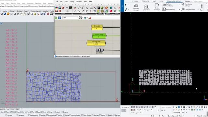
Task: Switch to Top viewport tab in Rhino
Action: (8, 109)
